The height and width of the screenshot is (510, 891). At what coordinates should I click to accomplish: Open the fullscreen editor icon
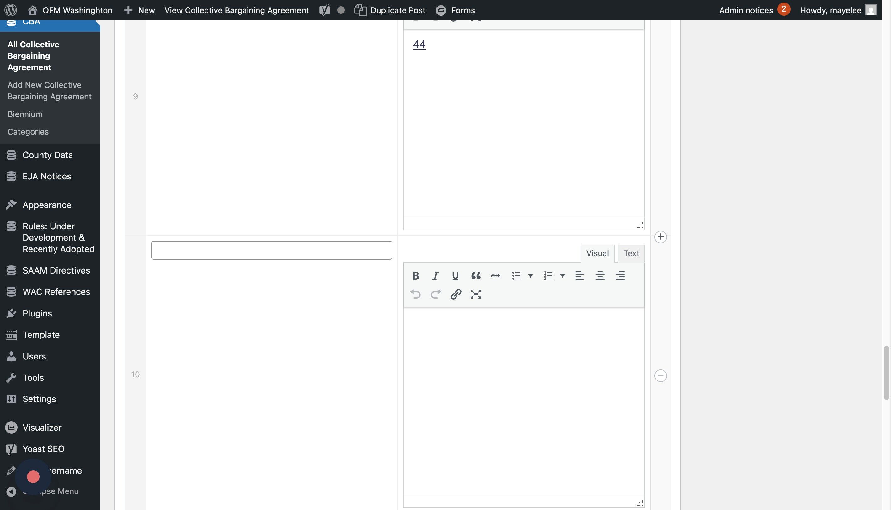(x=475, y=294)
